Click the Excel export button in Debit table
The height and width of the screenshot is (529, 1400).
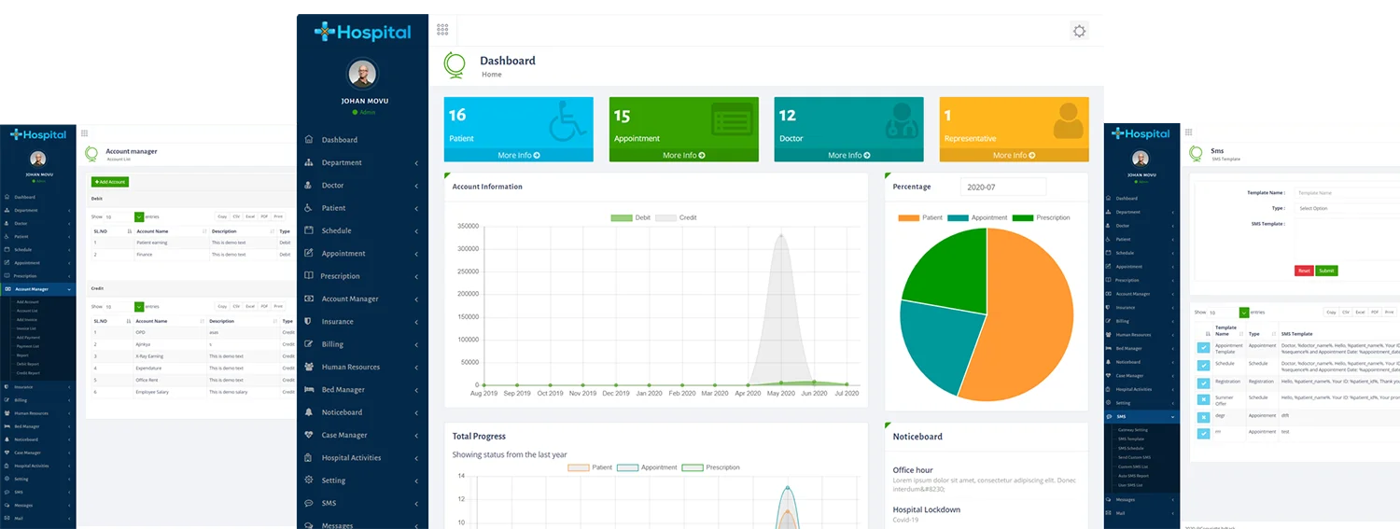tap(250, 216)
